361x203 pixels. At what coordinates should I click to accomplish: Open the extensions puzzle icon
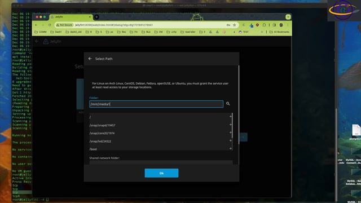[x=265, y=25]
